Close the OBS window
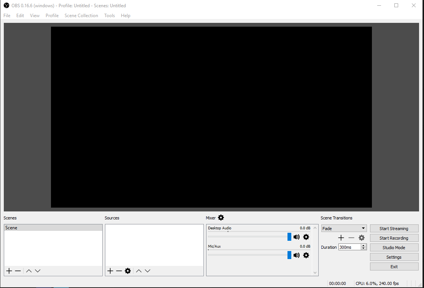 (x=413, y=5)
